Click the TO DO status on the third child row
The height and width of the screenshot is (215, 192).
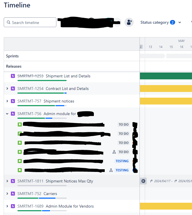tap(124, 143)
